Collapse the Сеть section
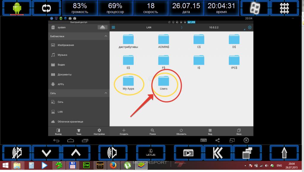 click(x=106, y=93)
